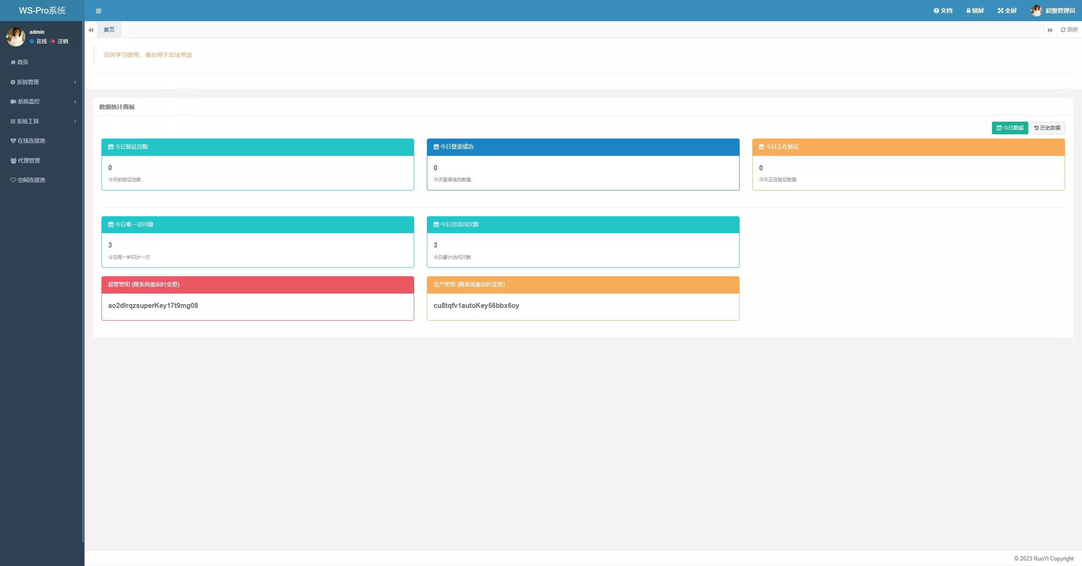Enter fullscreen with the 全屏 button
1082x566 pixels.
(x=1007, y=11)
